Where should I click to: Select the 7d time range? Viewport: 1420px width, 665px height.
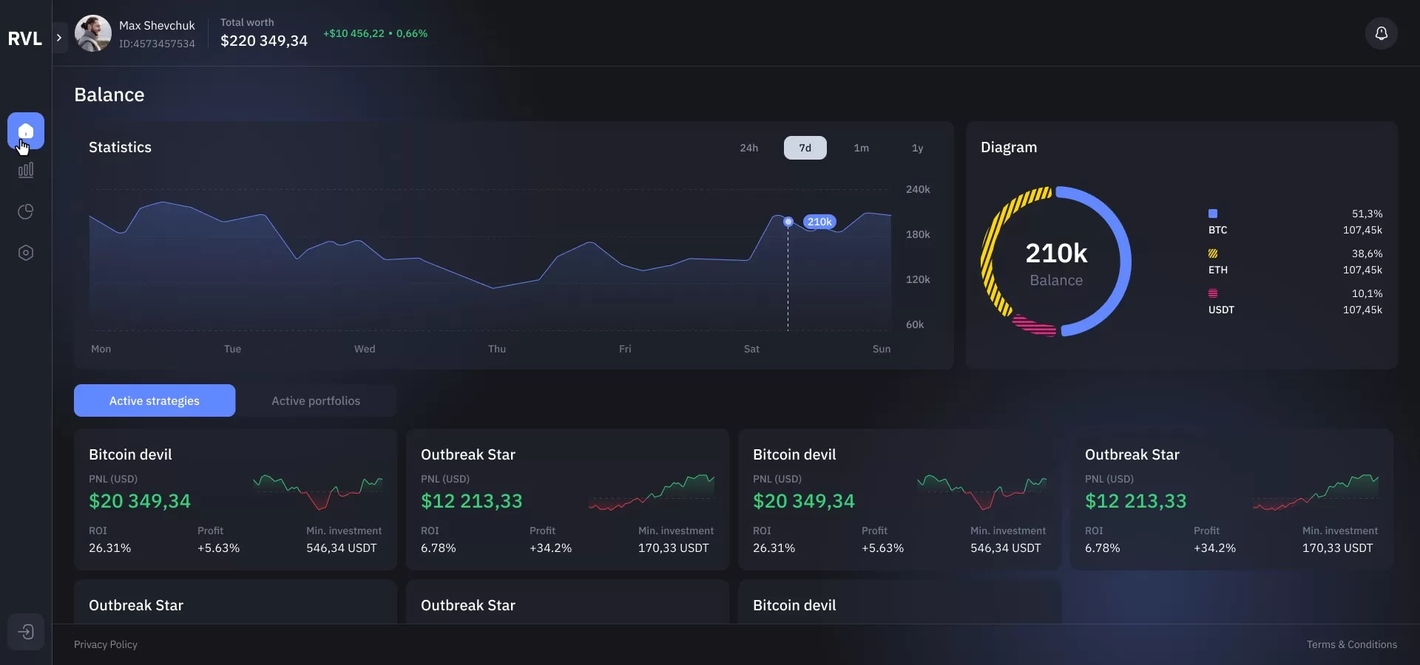(x=805, y=148)
